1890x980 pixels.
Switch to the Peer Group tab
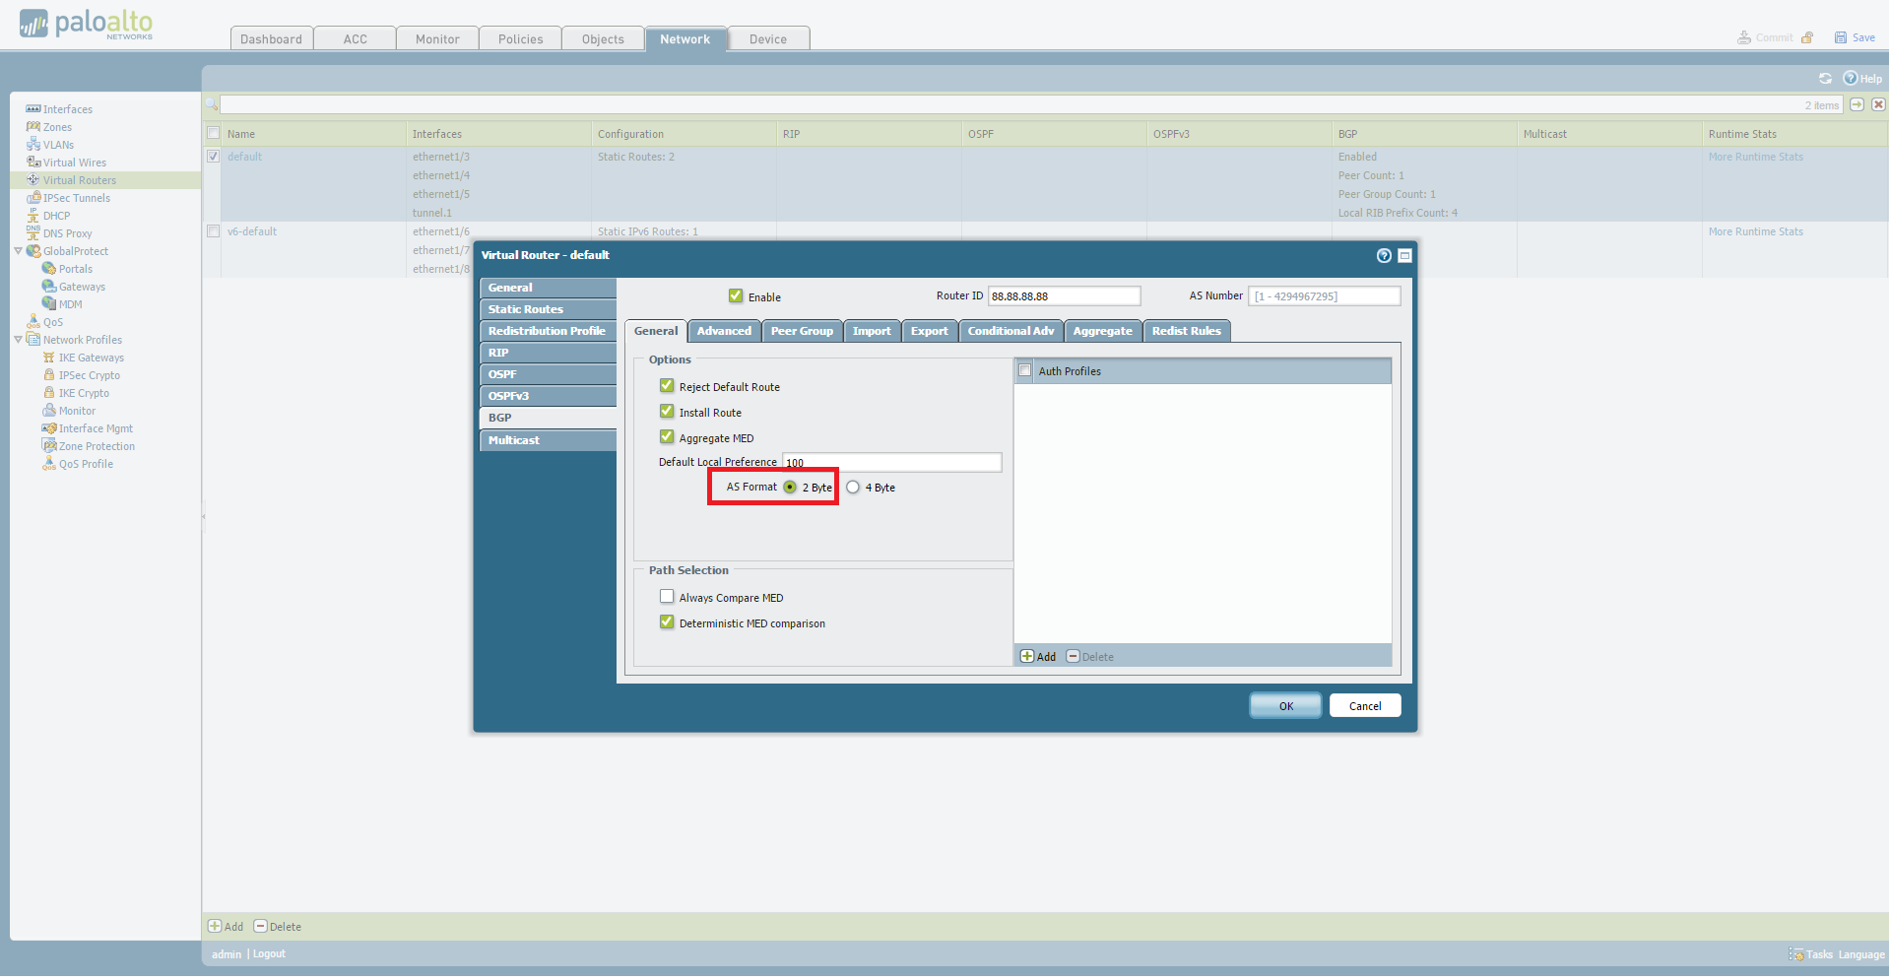[x=802, y=331]
